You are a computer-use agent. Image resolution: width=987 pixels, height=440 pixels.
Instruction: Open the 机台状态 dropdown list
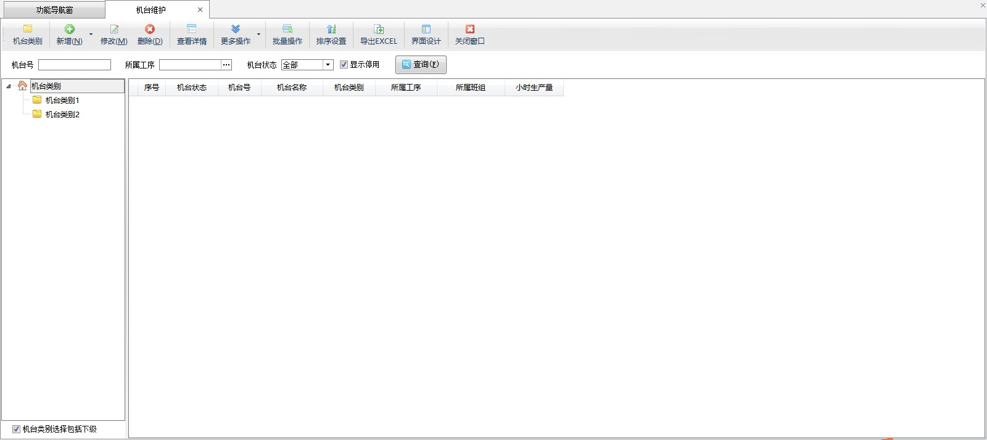coord(328,65)
